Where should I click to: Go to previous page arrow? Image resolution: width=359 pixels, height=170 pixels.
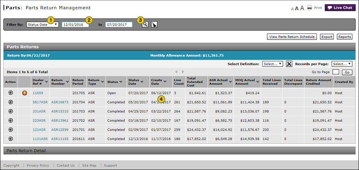pos(176,72)
